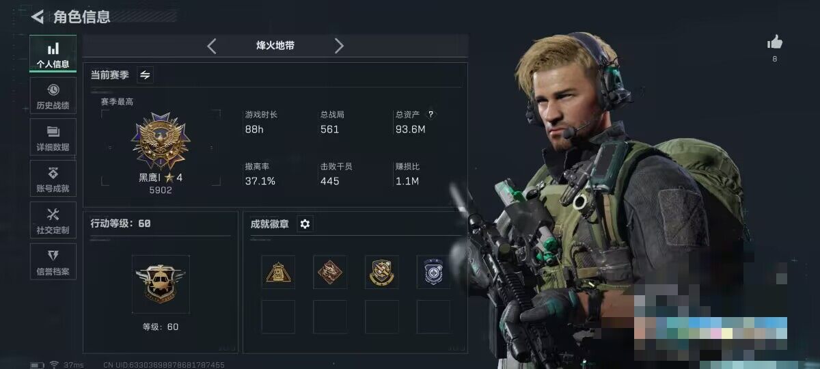
Task: Go back using the arrow beside 角色信息
Action: [x=38, y=16]
